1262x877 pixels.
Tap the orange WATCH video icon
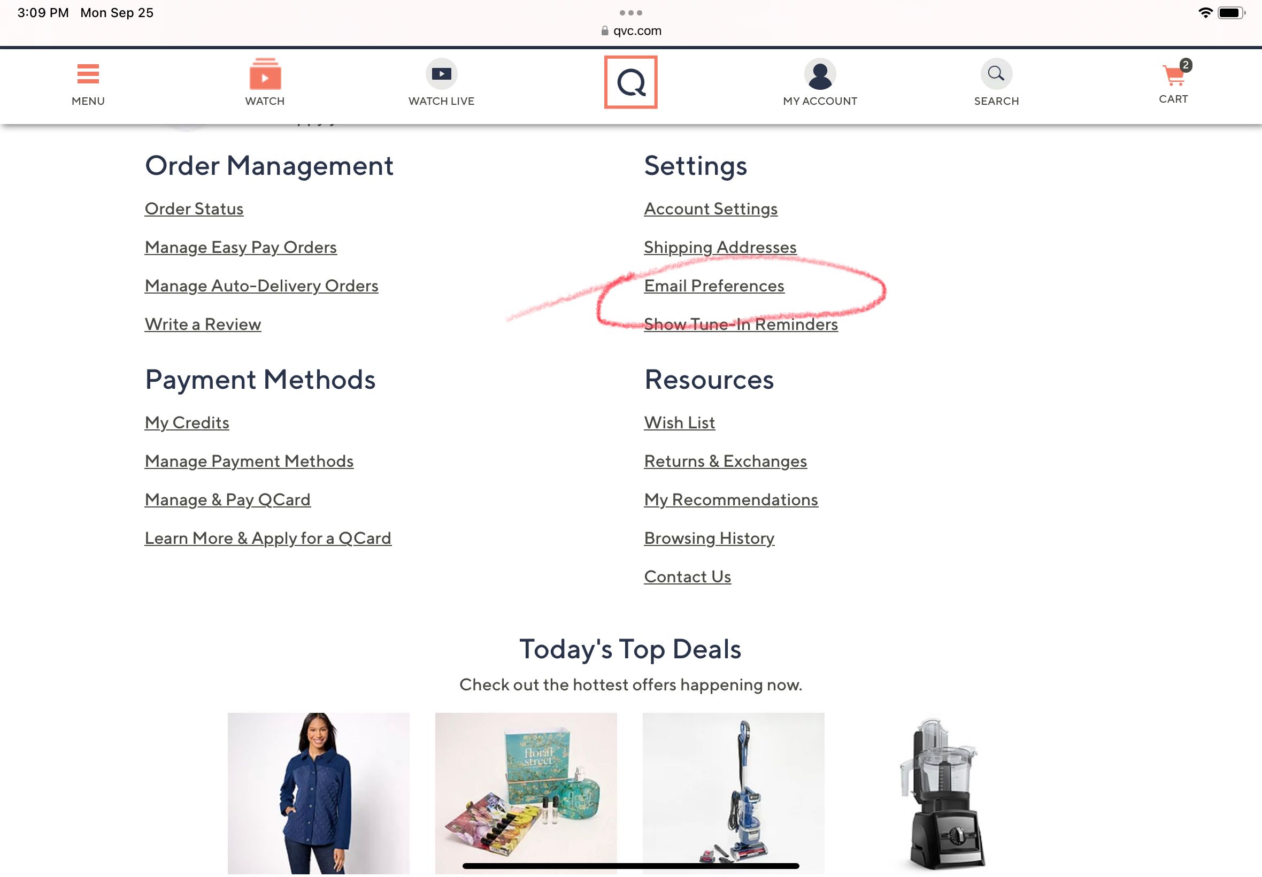coord(265,75)
